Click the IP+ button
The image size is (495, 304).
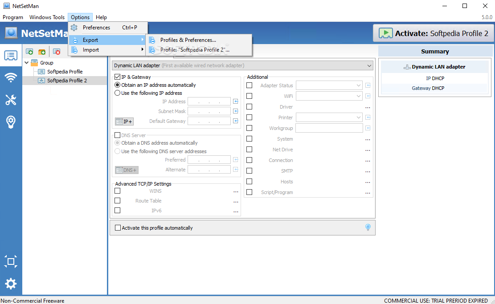(x=124, y=122)
